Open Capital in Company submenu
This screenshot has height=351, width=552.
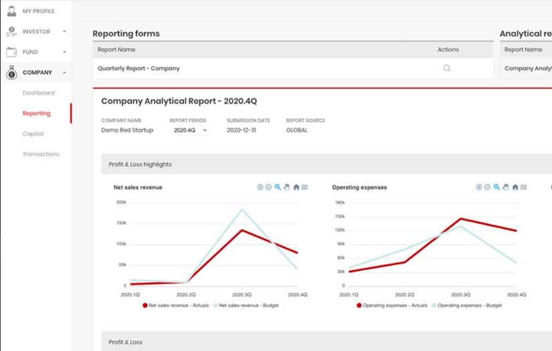tap(33, 134)
